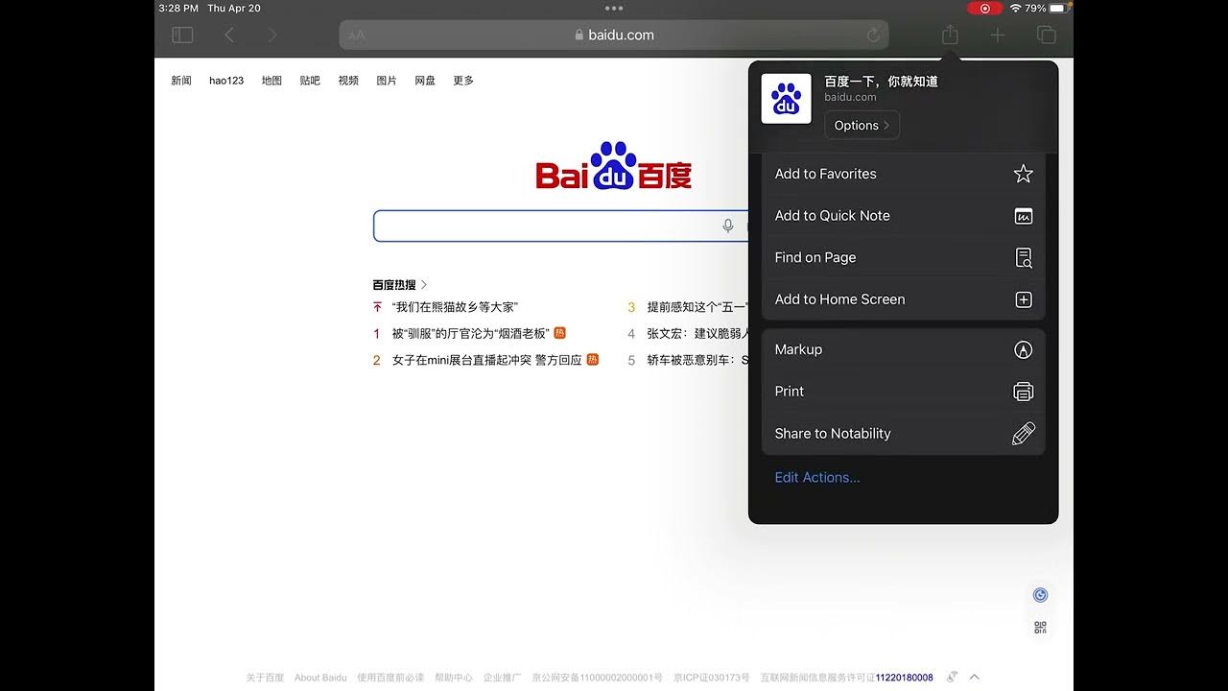Tap the voice search microphone icon

coord(728,226)
